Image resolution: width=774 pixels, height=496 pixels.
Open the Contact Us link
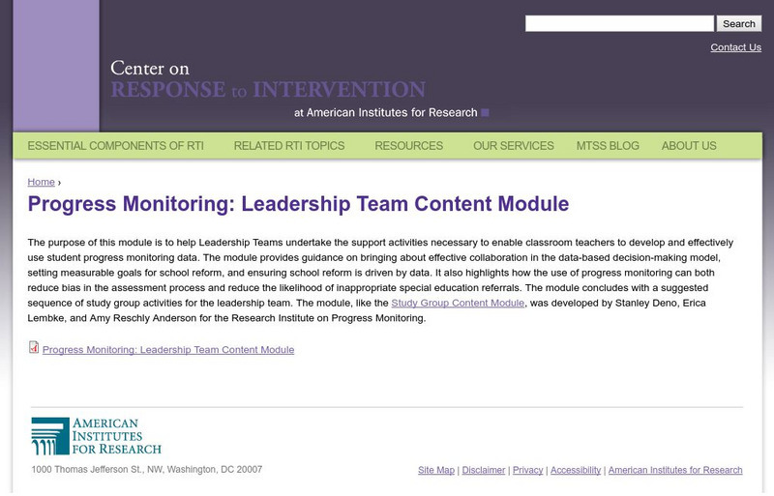coord(735,47)
